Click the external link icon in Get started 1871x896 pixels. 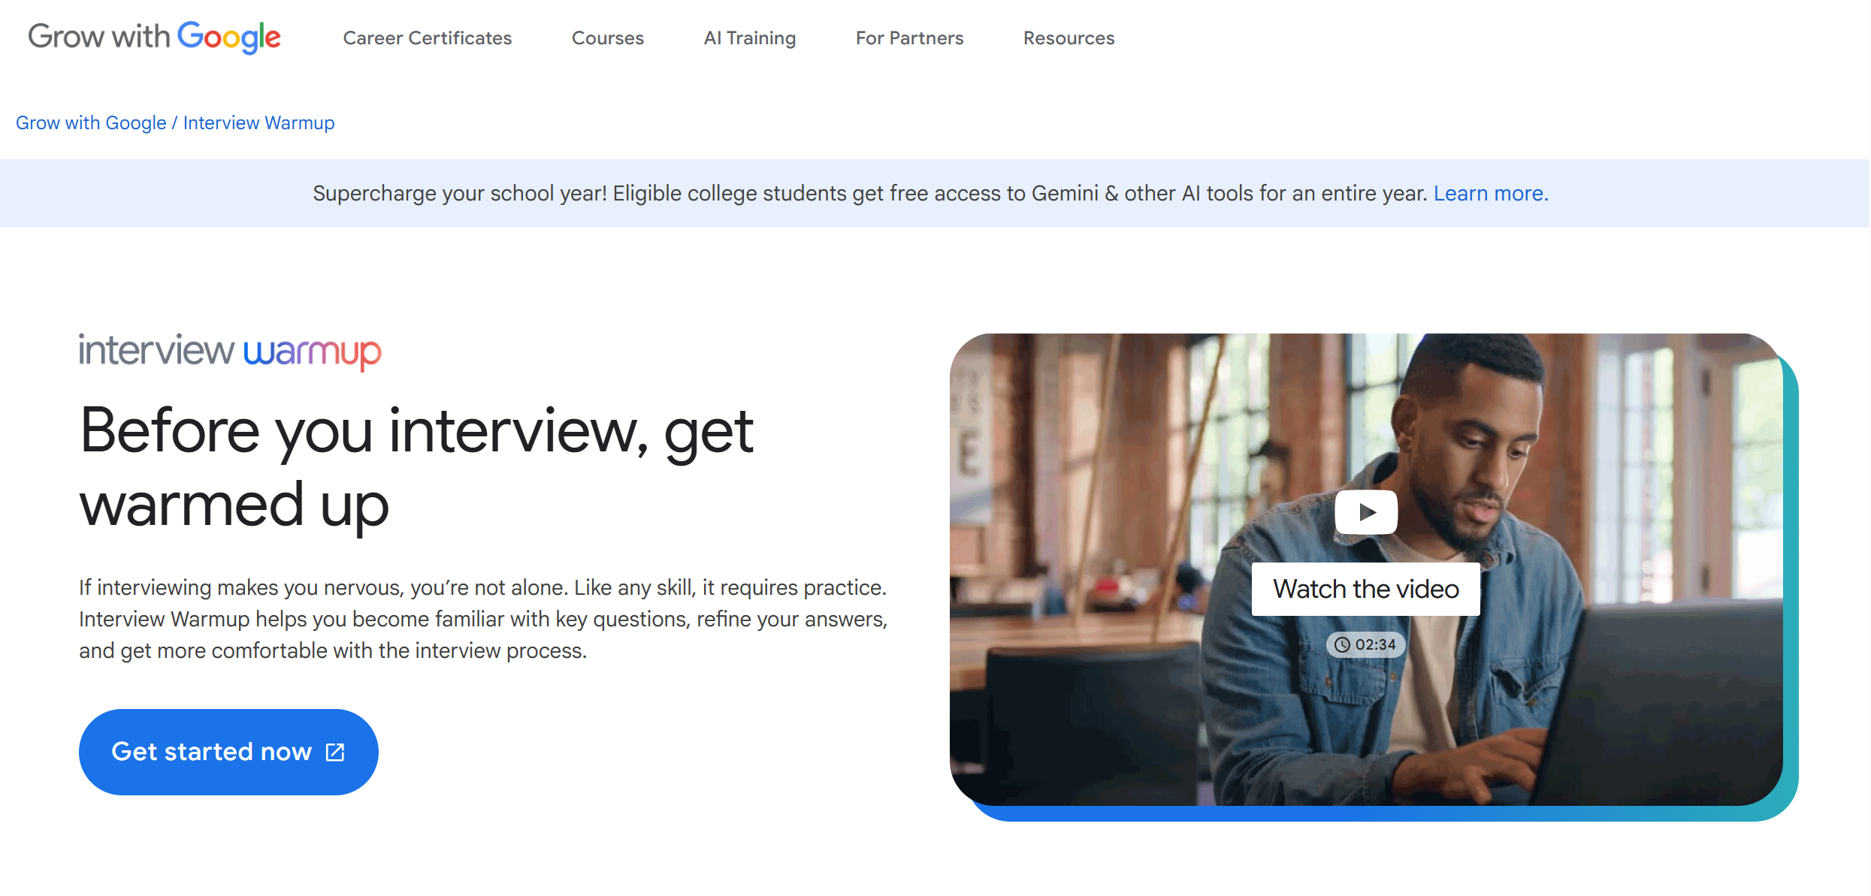coord(335,752)
